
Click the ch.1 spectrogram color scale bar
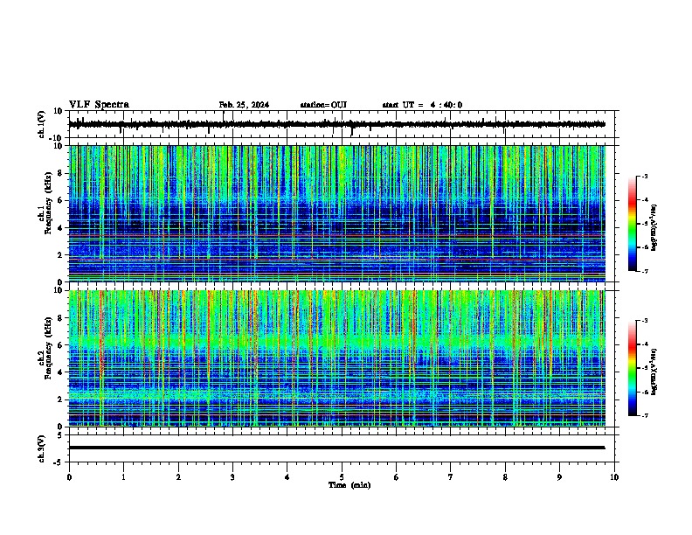632,224
